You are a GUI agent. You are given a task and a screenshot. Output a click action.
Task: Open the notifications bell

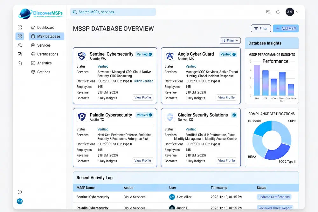tap(278, 12)
